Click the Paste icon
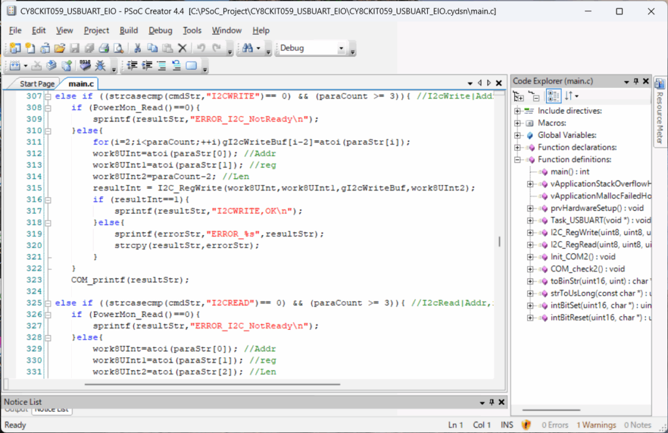This screenshot has width=668, height=433. 168,48
